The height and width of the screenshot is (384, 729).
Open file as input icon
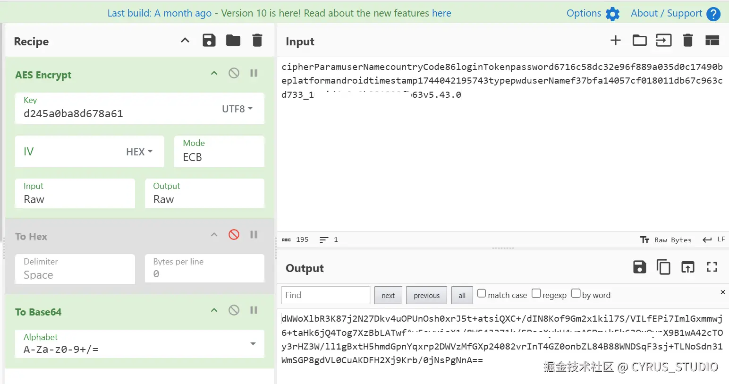[640, 41]
